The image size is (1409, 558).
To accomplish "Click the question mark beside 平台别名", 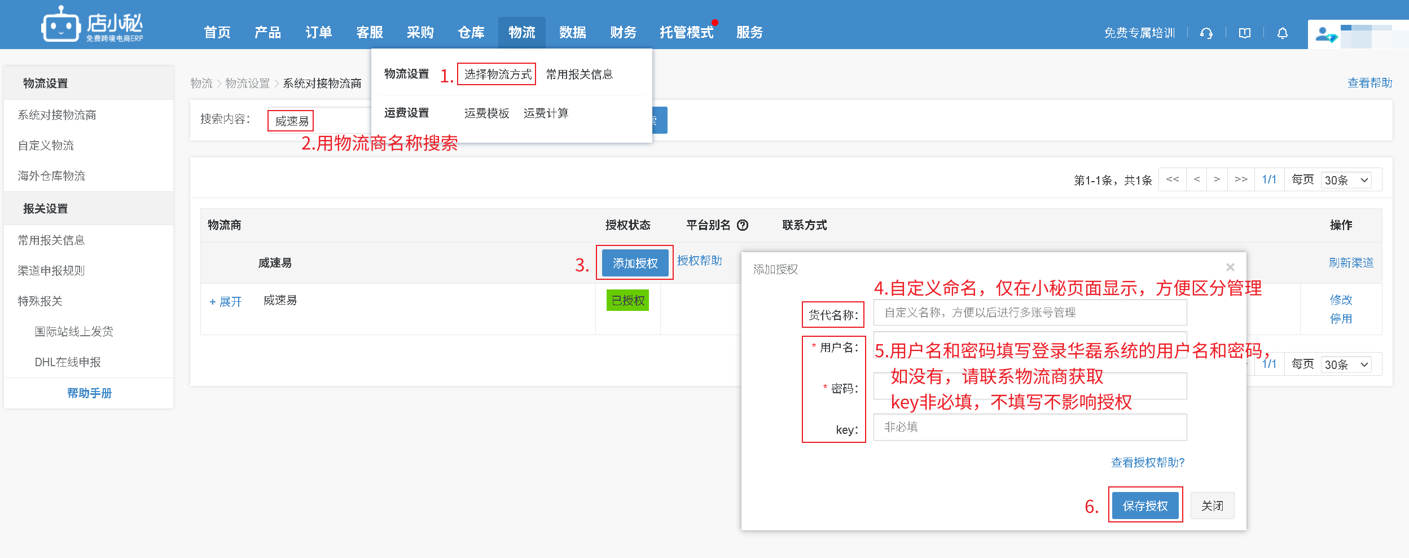I will point(743,225).
